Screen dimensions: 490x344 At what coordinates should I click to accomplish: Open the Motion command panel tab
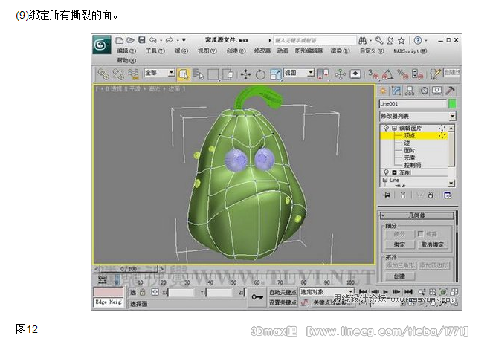[424, 91]
